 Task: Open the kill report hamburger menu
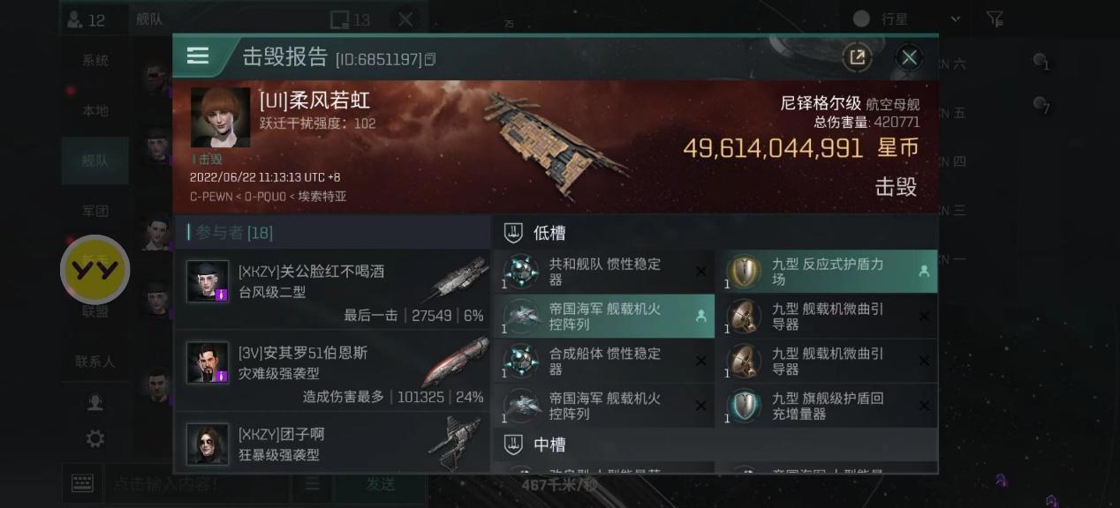click(198, 56)
